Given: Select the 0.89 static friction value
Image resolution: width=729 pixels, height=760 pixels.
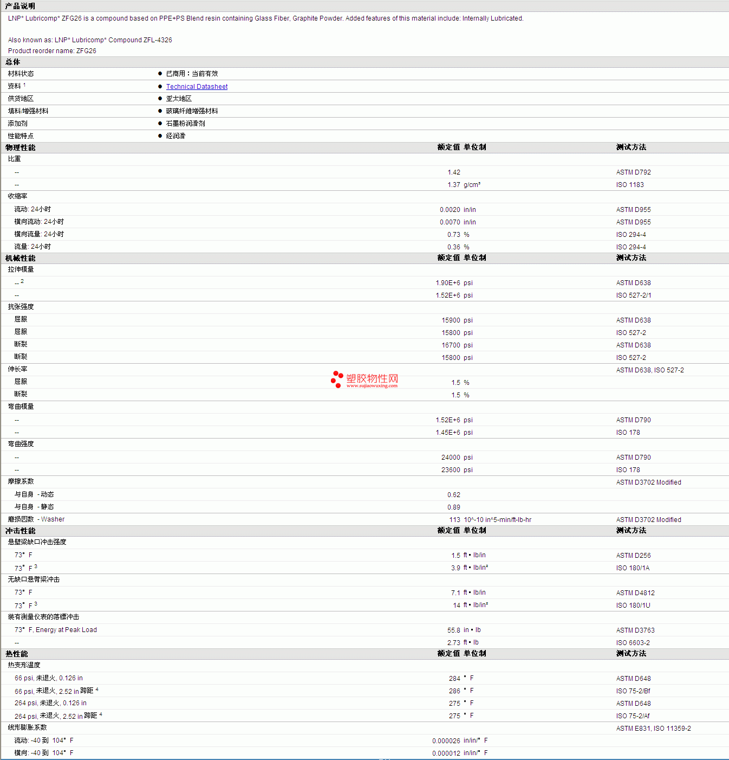Looking at the screenshot, I should [x=454, y=507].
